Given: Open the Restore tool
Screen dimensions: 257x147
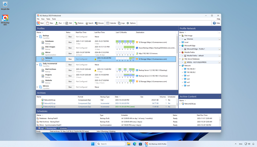Looking at the screenshot, I should pyautogui.click(x=79, y=23).
